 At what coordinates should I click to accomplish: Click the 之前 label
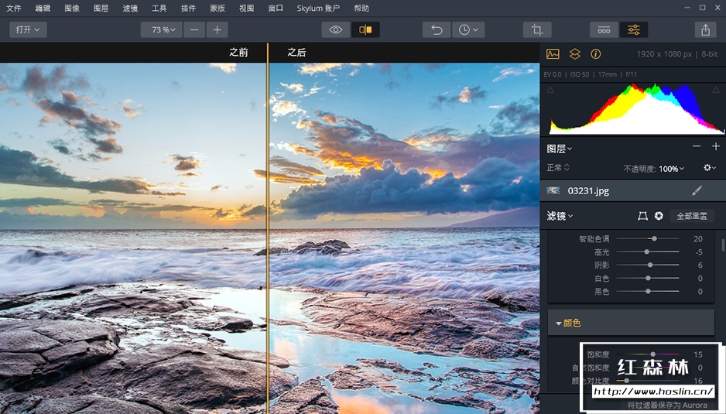click(238, 53)
